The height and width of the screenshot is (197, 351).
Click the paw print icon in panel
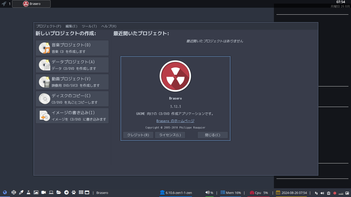tap(74, 192)
